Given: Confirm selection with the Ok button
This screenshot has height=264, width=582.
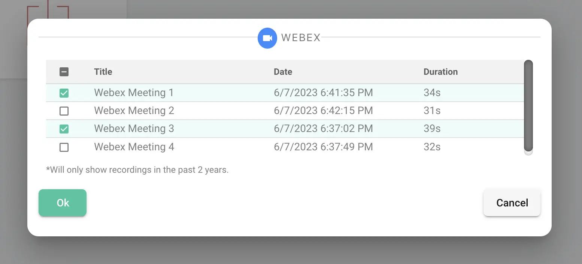Looking at the screenshot, I should click(63, 203).
